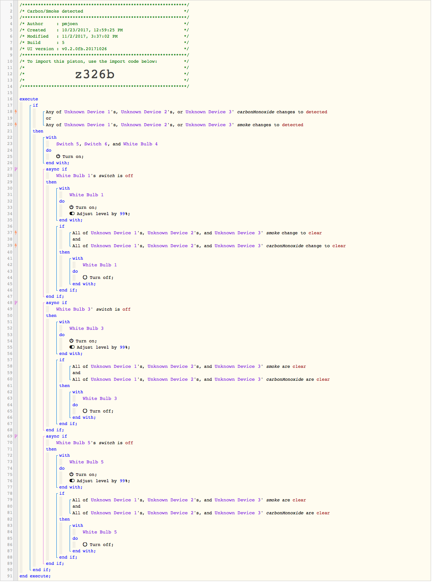Click 'White Bulb 3' switch is off' condition
434x584 pixels.
(93, 309)
